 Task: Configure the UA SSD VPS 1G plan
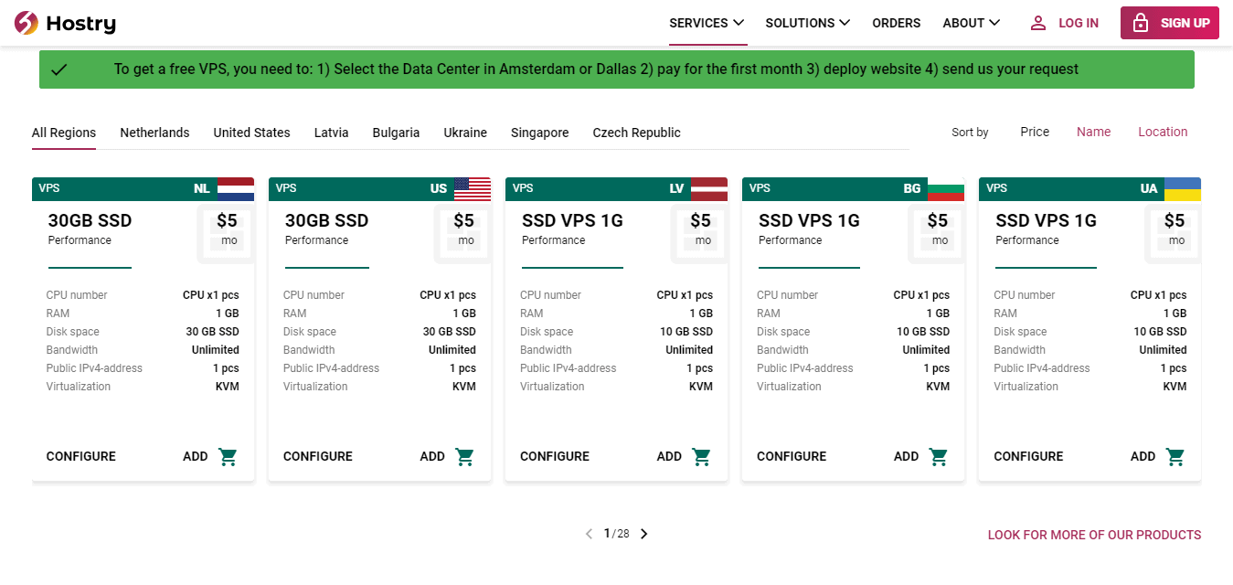click(1028, 456)
